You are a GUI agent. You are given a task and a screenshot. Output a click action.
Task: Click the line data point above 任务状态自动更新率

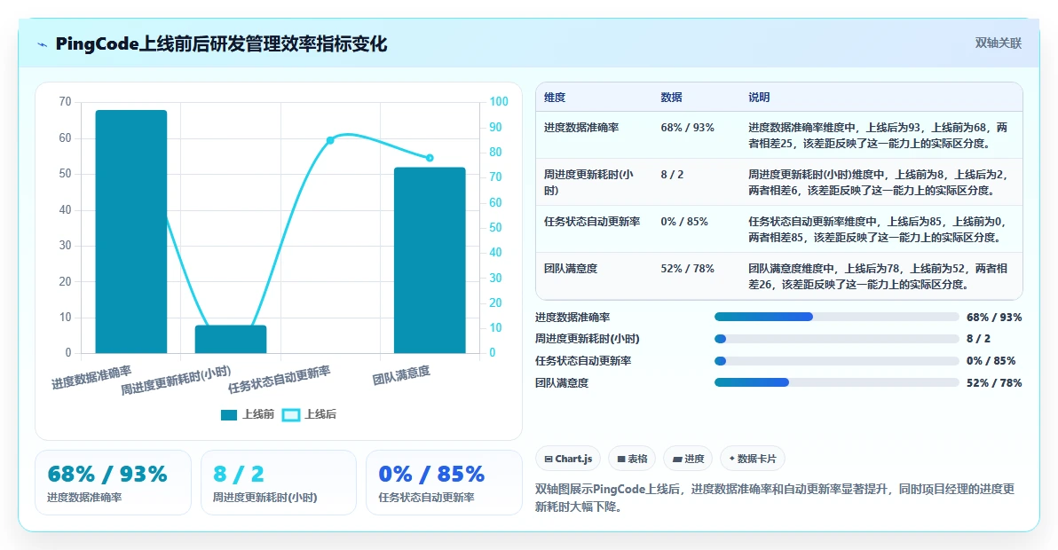(x=330, y=140)
